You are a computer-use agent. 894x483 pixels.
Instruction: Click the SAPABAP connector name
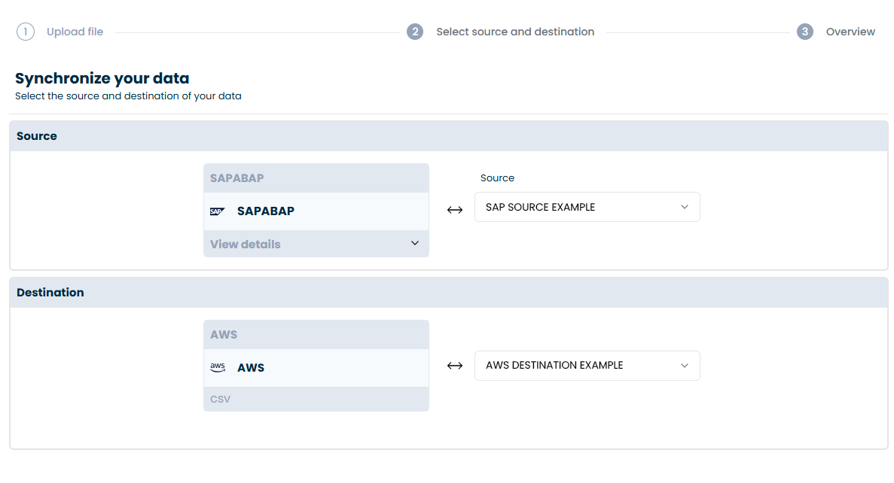tap(265, 211)
